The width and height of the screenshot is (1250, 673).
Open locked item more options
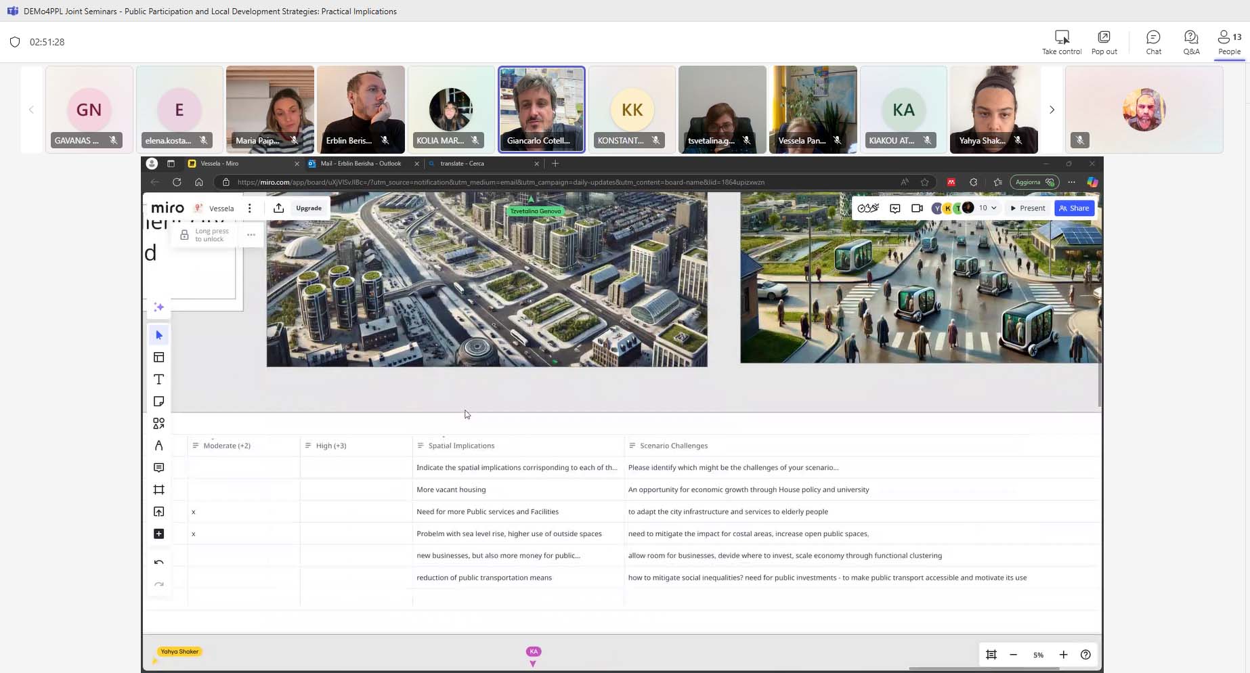point(251,235)
